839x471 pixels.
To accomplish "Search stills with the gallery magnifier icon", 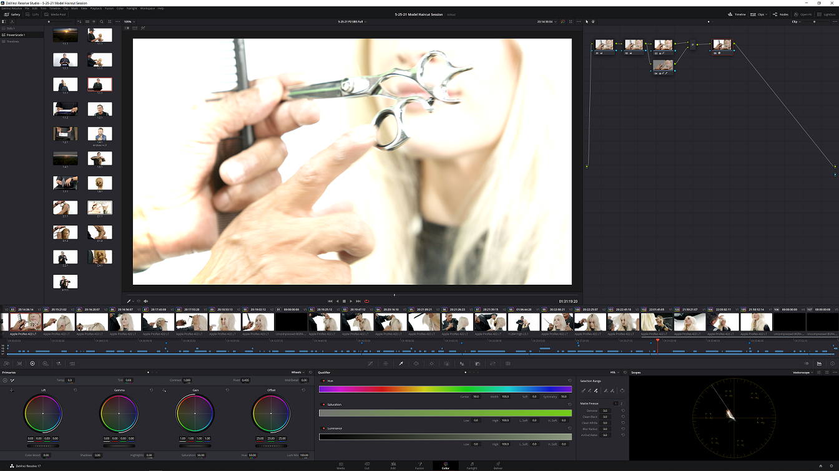I will [101, 21].
